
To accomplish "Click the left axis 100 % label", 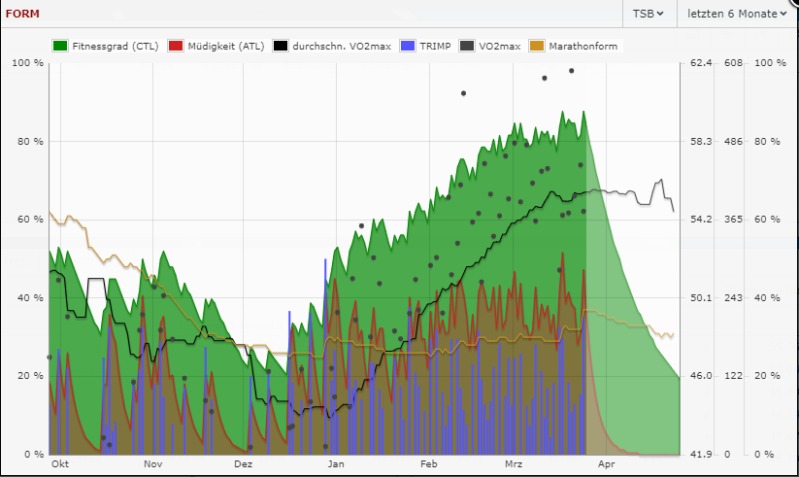I will tap(28, 63).
